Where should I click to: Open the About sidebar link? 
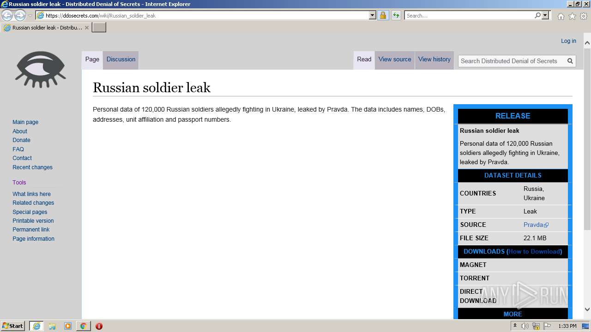coord(20,131)
